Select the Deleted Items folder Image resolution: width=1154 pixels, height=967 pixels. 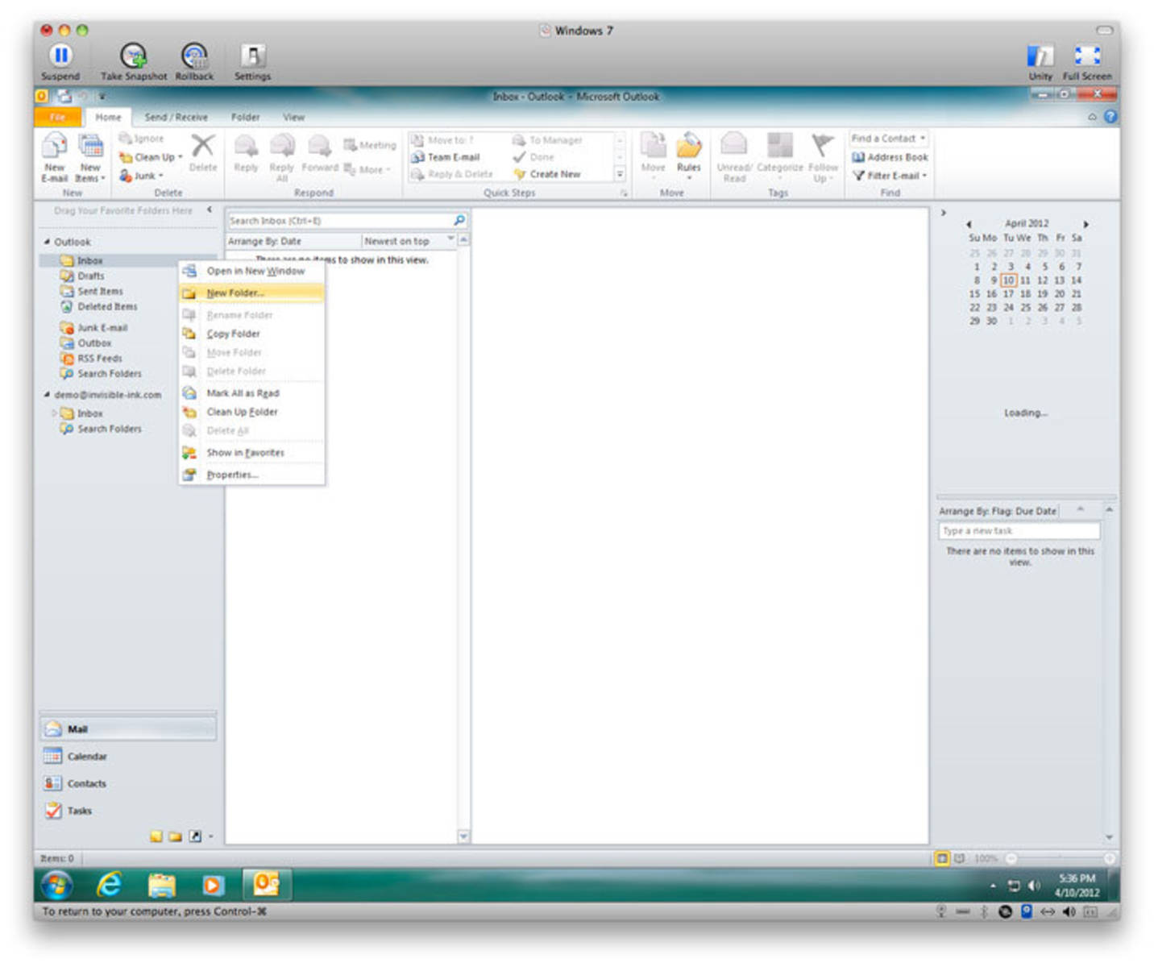pyautogui.click(x=106, y=306)
